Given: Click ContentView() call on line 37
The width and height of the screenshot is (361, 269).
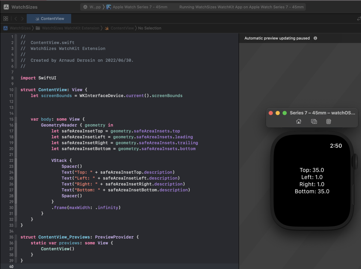Looking at the screenshot, I should click(x=57, y=249).
